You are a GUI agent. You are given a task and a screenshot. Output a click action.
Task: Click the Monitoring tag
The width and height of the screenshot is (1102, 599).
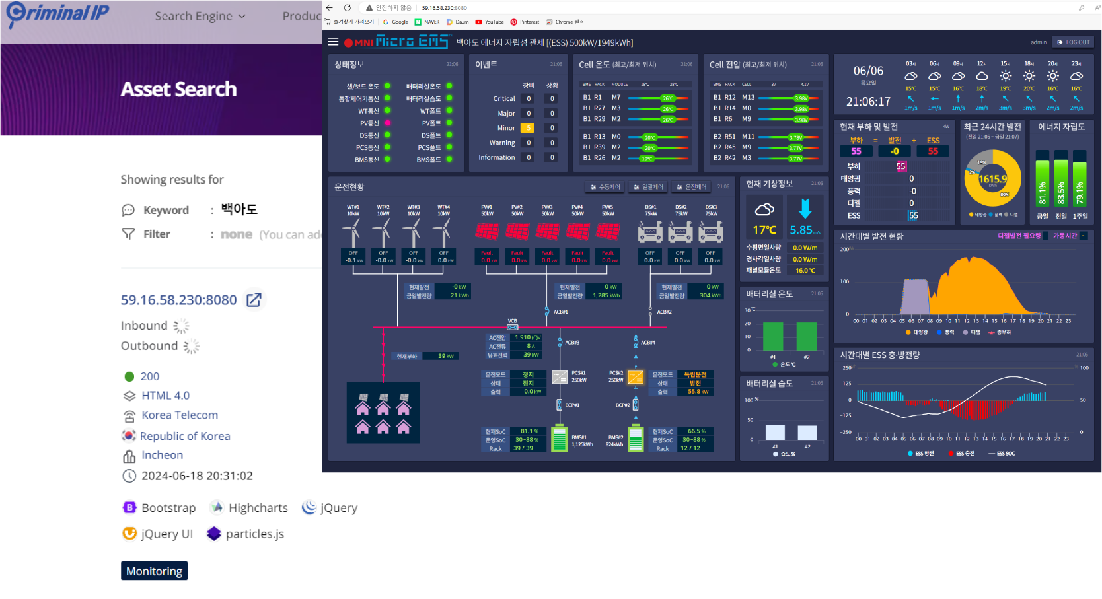coord(154,571)
